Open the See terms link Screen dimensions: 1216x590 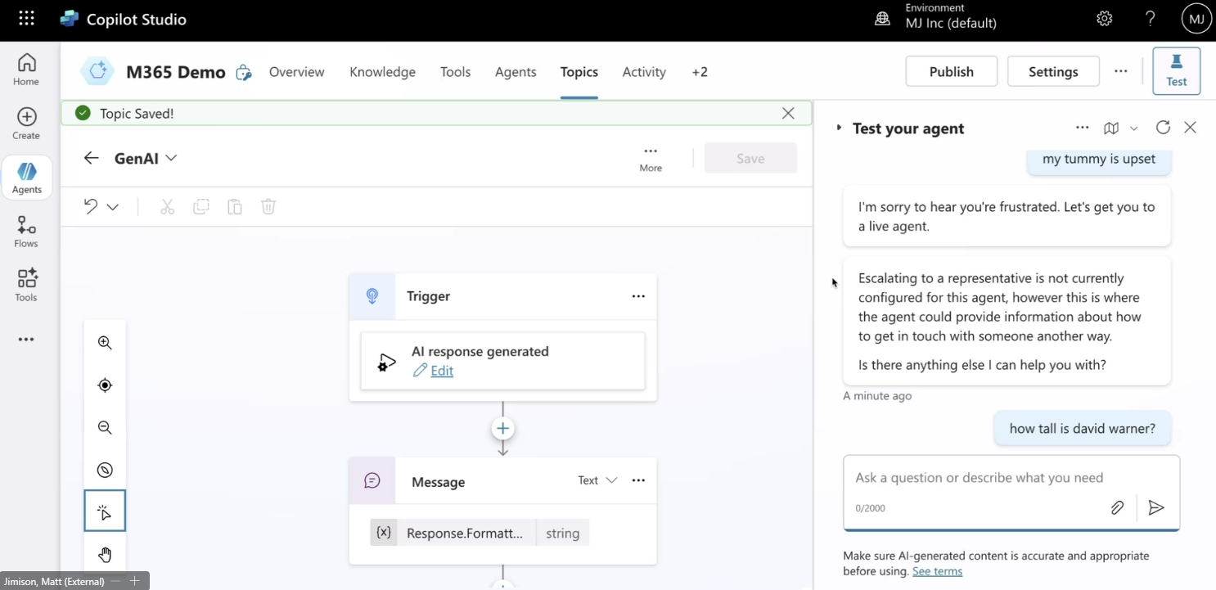point(937,571)
